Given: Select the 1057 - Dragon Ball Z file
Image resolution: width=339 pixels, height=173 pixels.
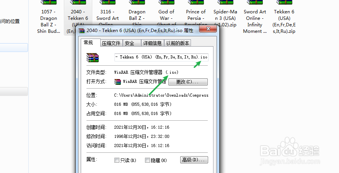Looking at the screenshot, I should [49, 17].
